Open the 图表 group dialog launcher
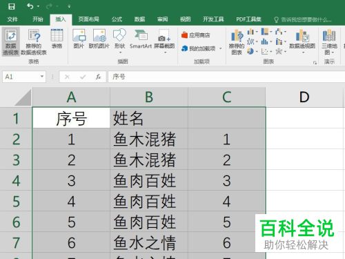This screenshot has height=259, width=345. point(315,63)
